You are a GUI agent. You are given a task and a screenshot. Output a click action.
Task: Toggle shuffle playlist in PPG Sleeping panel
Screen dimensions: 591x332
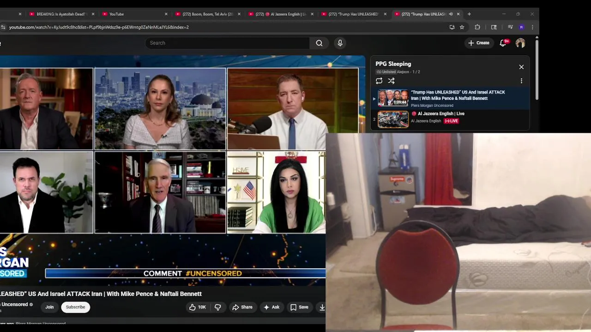pyautogui.click(x=391, y=81)
